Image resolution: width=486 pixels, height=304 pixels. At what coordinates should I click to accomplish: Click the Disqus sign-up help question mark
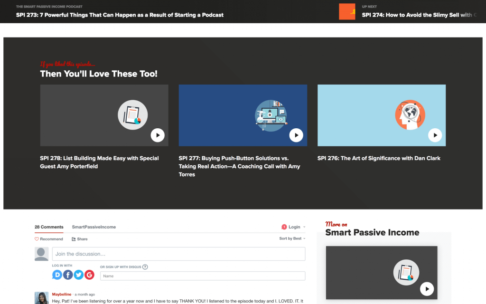pyautogui.click(x=145, y=267)
